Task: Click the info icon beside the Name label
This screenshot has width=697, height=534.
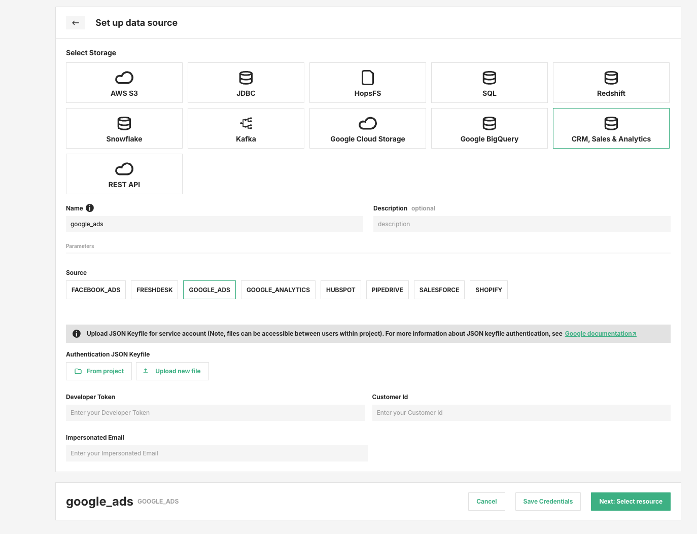Action: click(90, 208)
